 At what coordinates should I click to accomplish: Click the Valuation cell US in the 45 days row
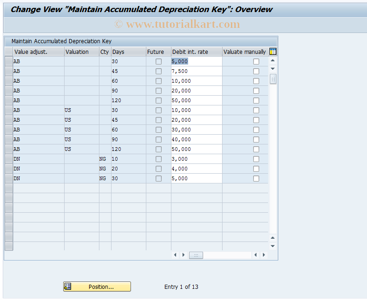point(82,120)
